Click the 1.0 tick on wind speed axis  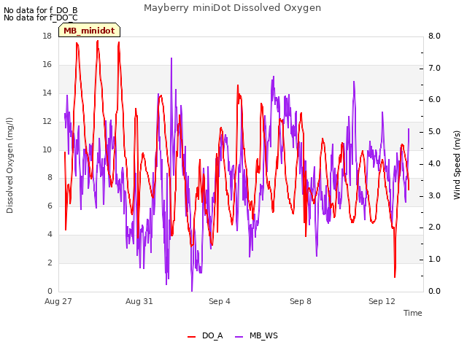(x=435, y=259)
